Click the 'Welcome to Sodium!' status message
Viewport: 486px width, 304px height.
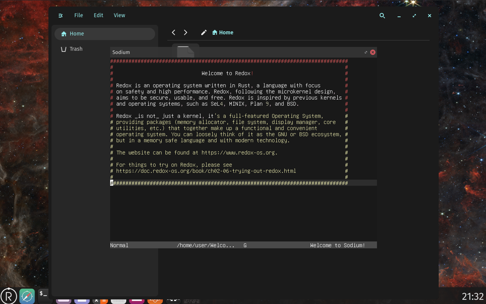[338, 245]
